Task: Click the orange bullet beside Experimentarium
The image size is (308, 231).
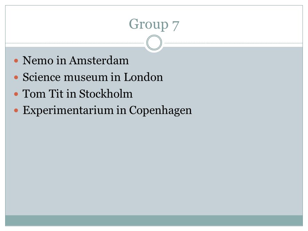Action: 16,111
